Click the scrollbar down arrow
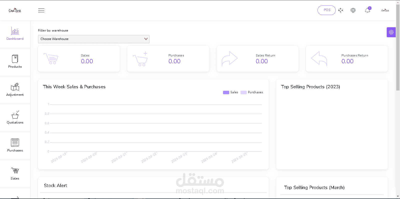 coord(398,196)
